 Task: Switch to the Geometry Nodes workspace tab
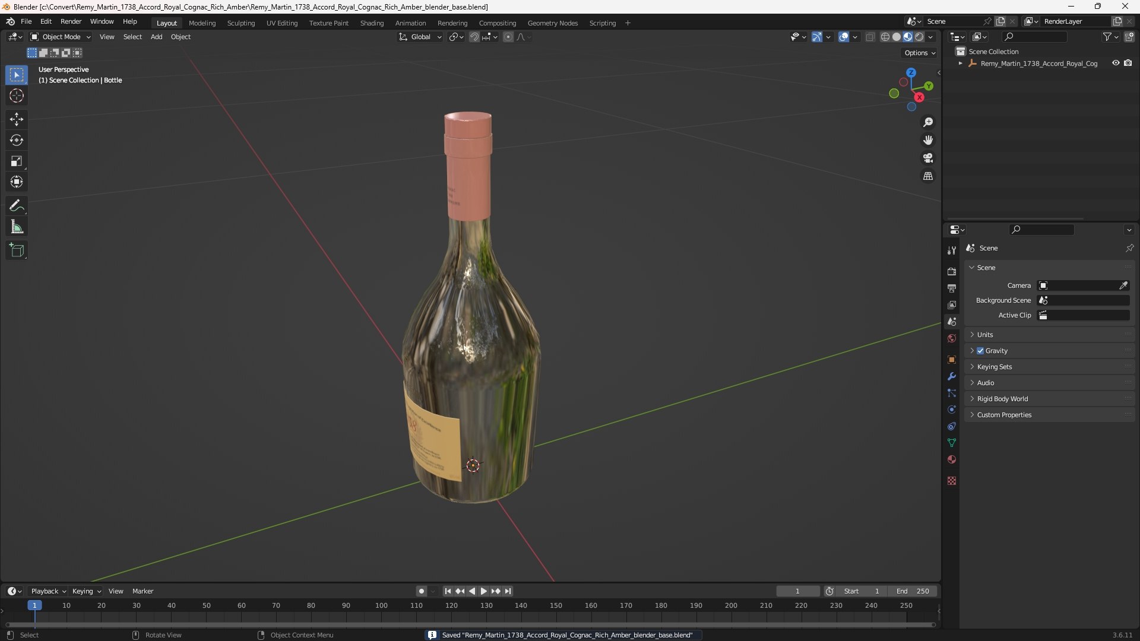(x=552, y=23)
